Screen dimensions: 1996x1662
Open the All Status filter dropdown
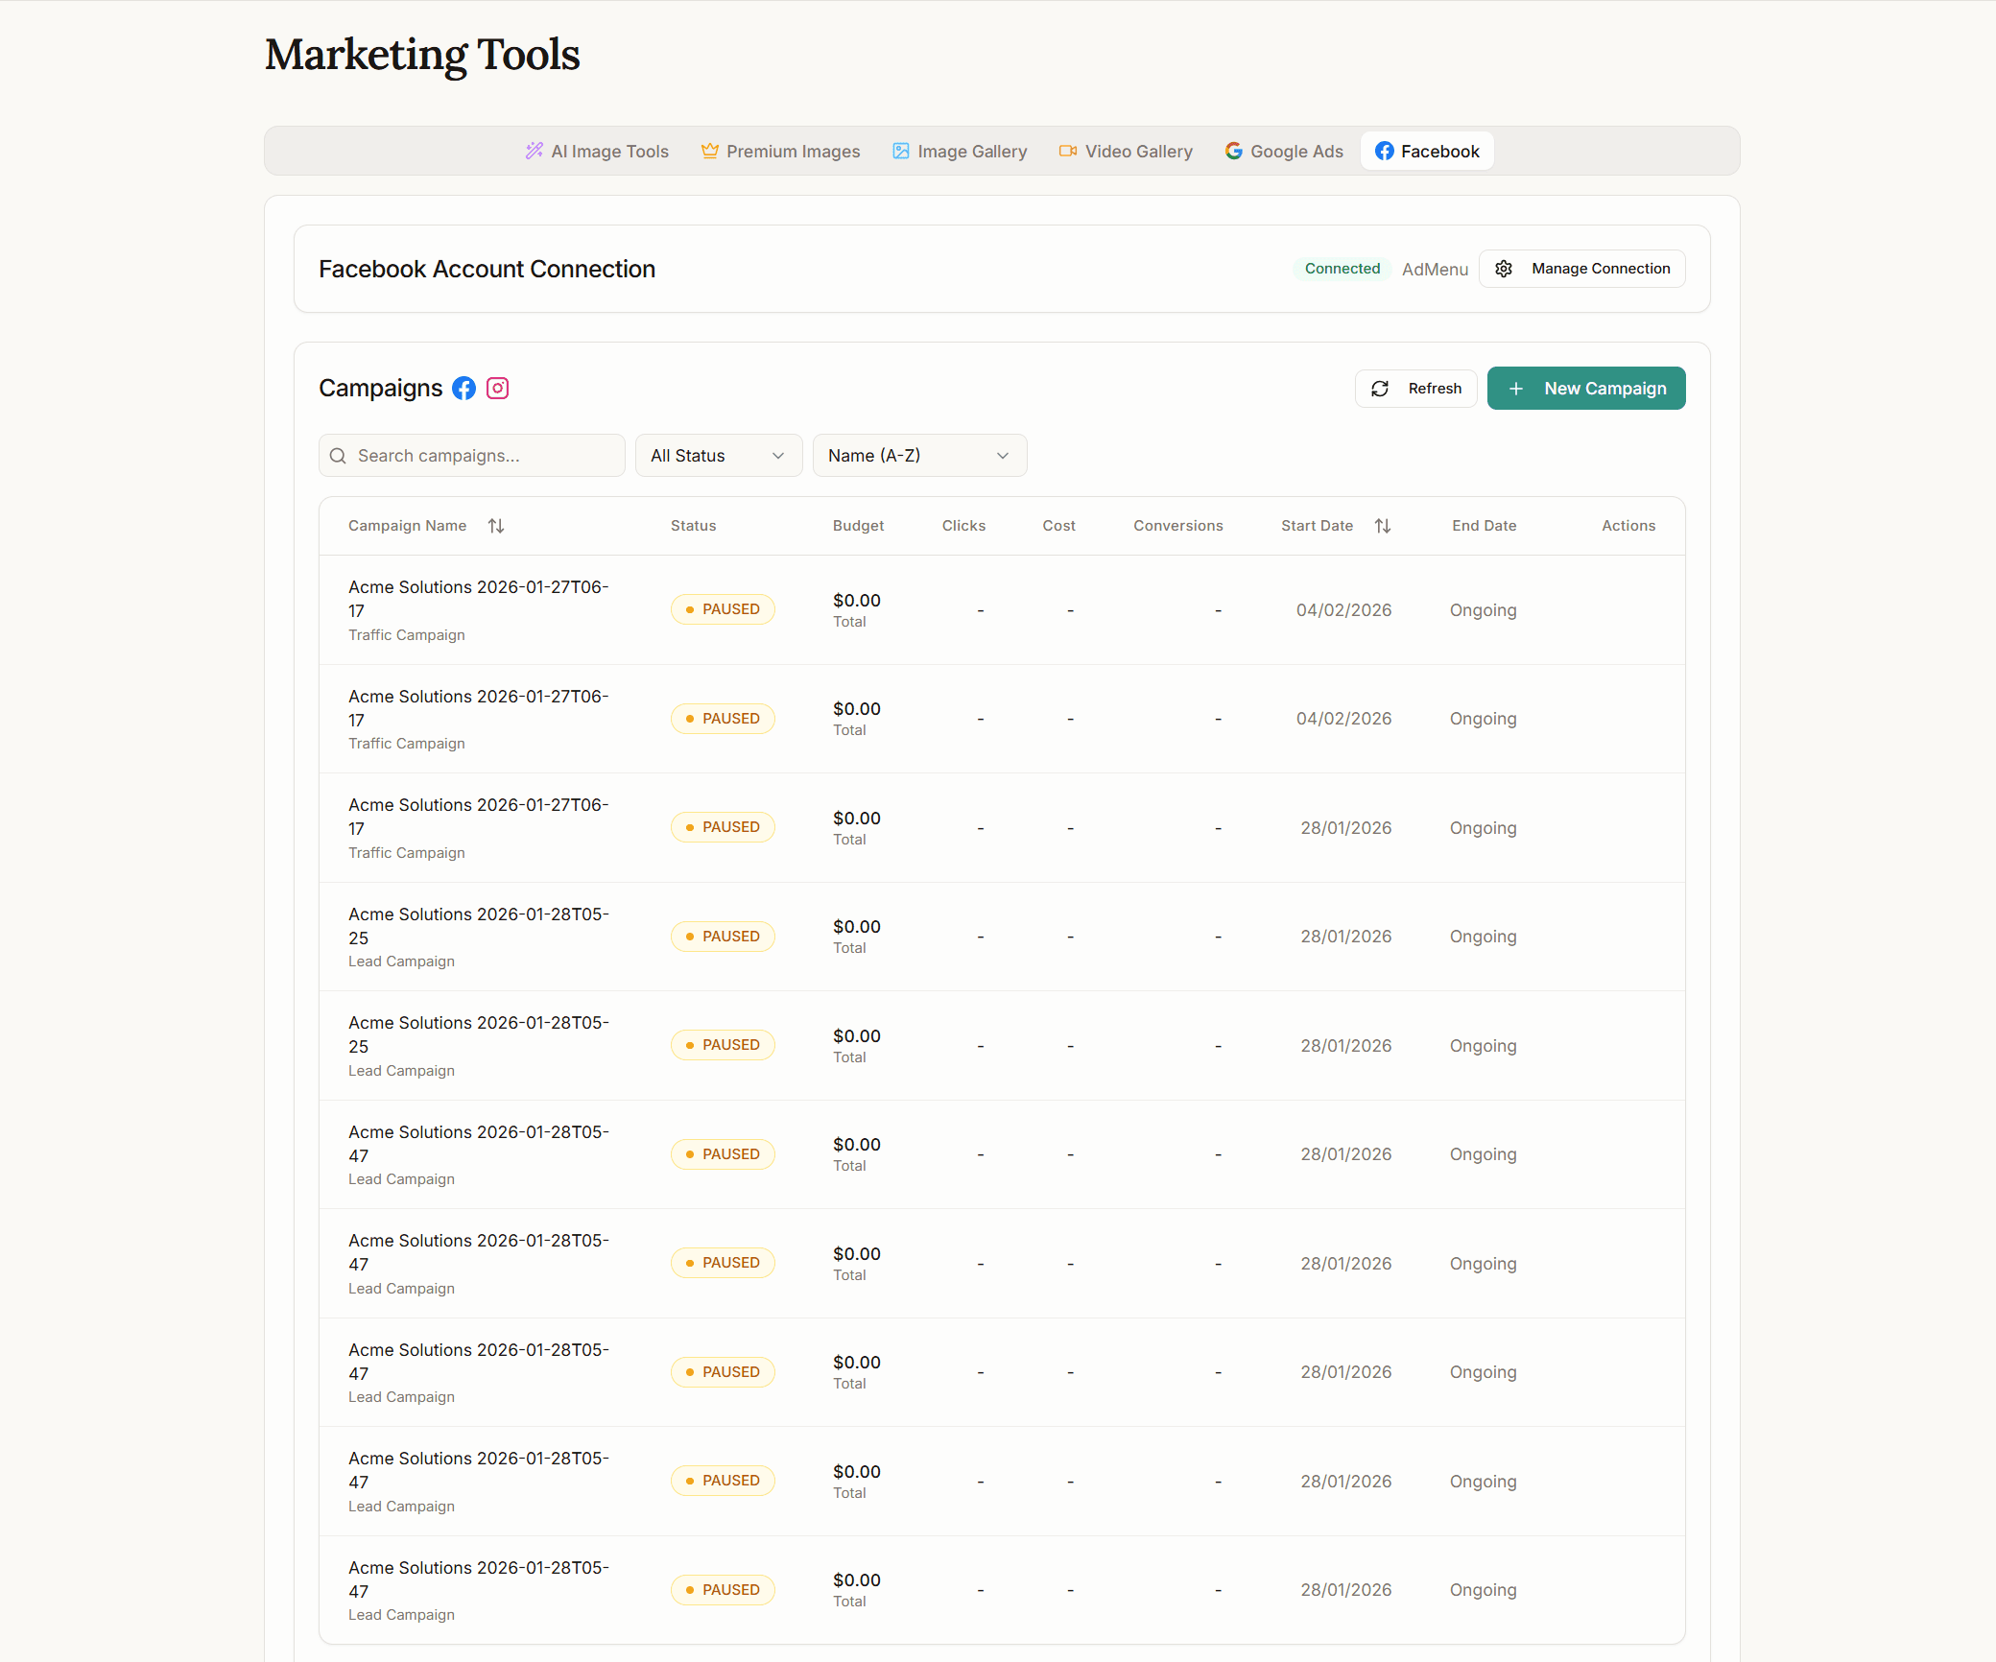(x=719, y=456)
